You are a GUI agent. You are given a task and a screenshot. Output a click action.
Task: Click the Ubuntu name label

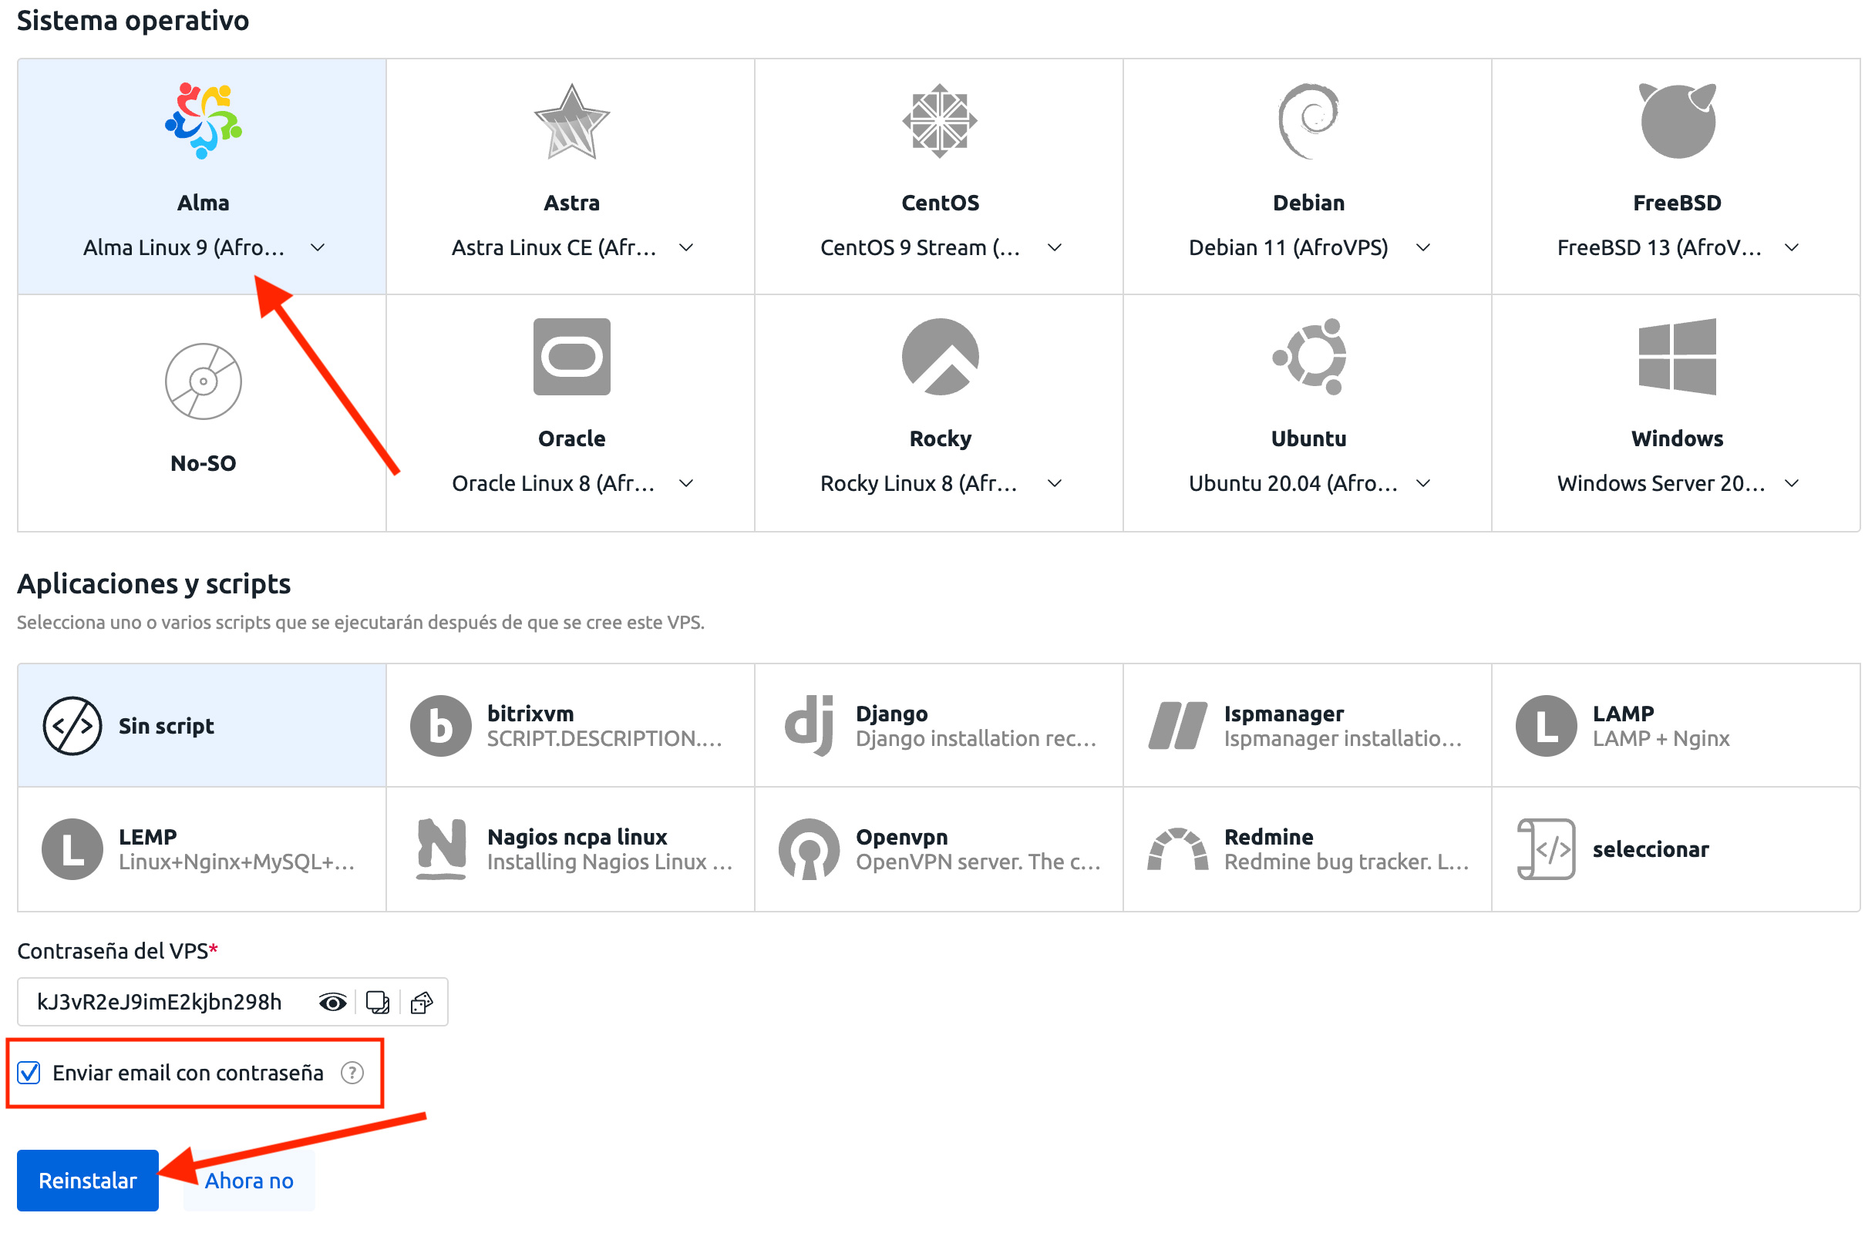tap(1308, 438)
